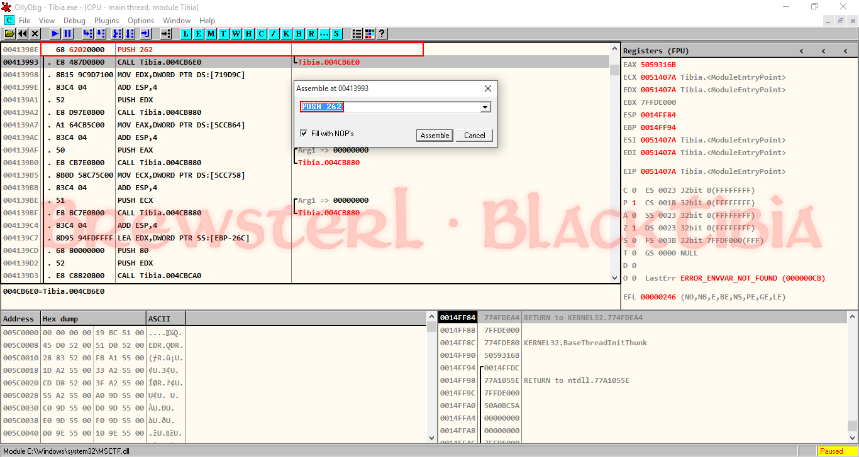The image size is (859, 457).
Task: Select the PUSH 80 instruction row
Action: coord(305,250)
